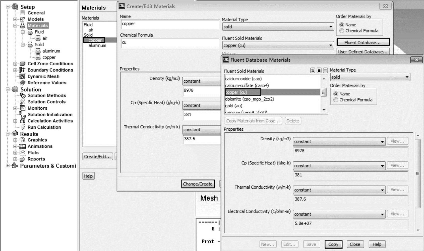This screenshot has height=251, width=424.
Task: Click the Setup icon in the tree
Action: (15, 7)
